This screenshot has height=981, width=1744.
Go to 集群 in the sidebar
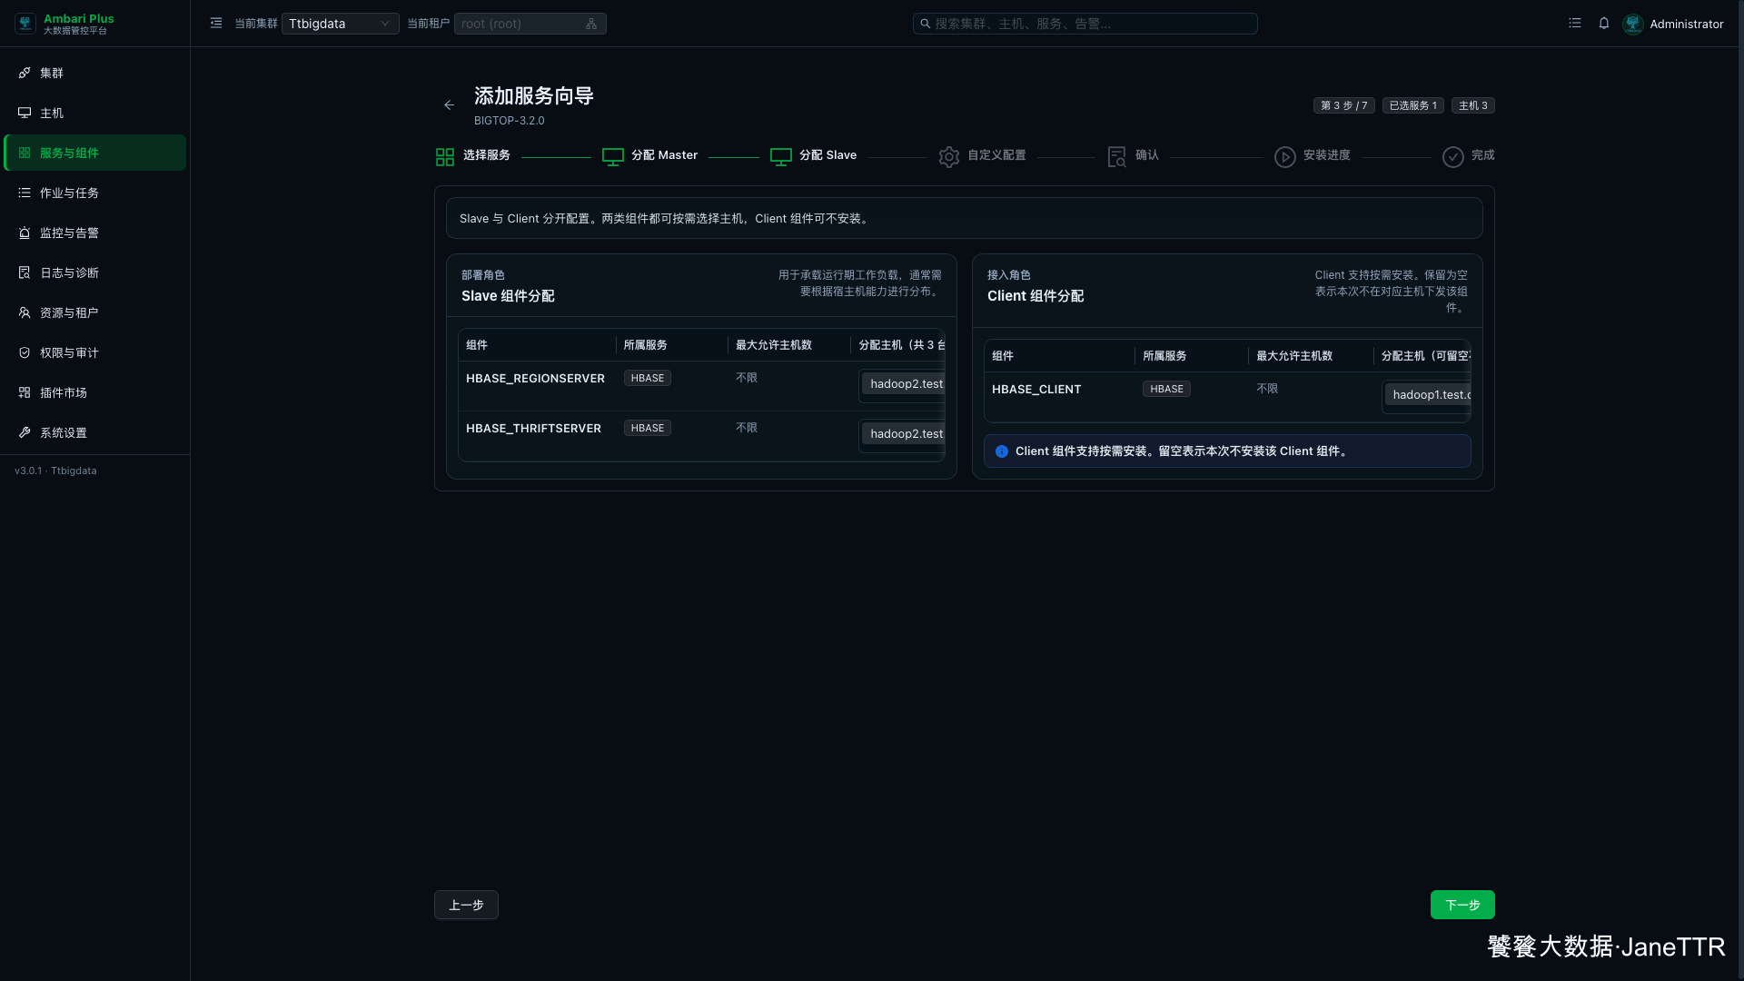point(94,73)
